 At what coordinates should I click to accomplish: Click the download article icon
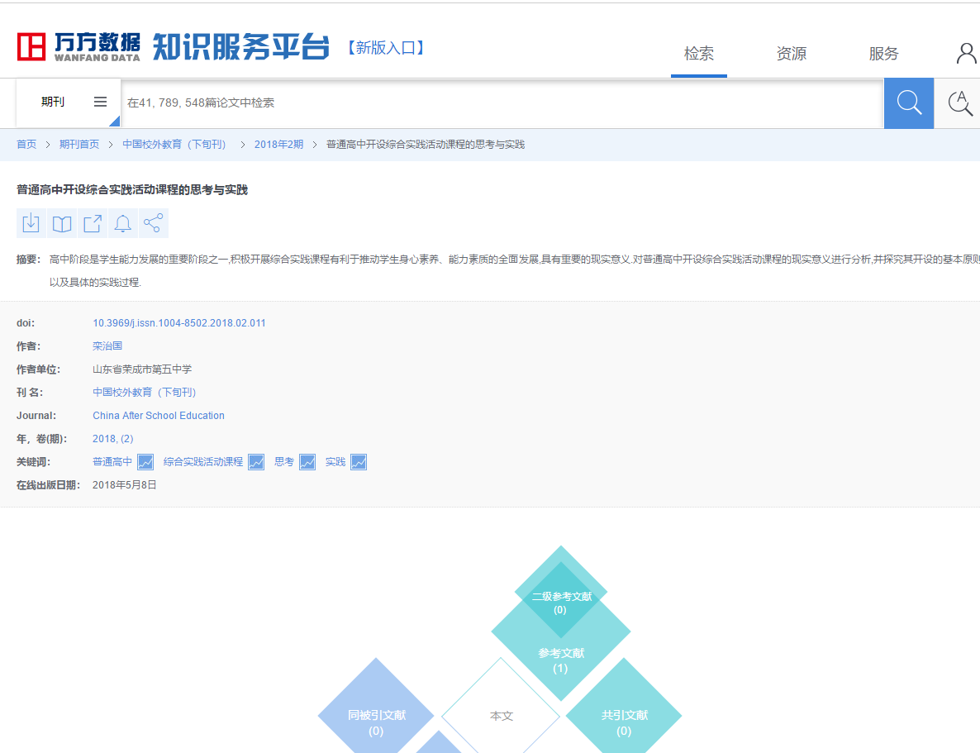point(31,223)
